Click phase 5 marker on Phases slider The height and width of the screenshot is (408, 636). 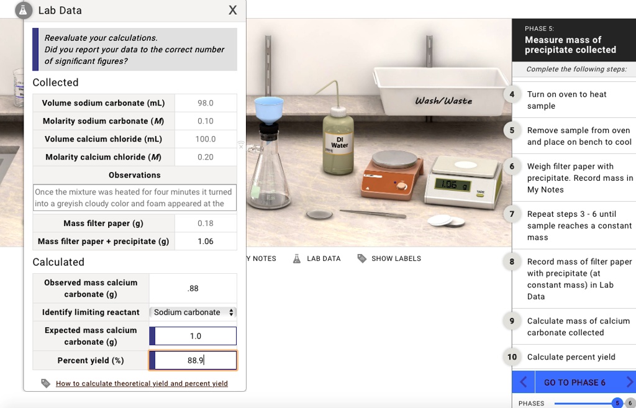coord(618,404)
